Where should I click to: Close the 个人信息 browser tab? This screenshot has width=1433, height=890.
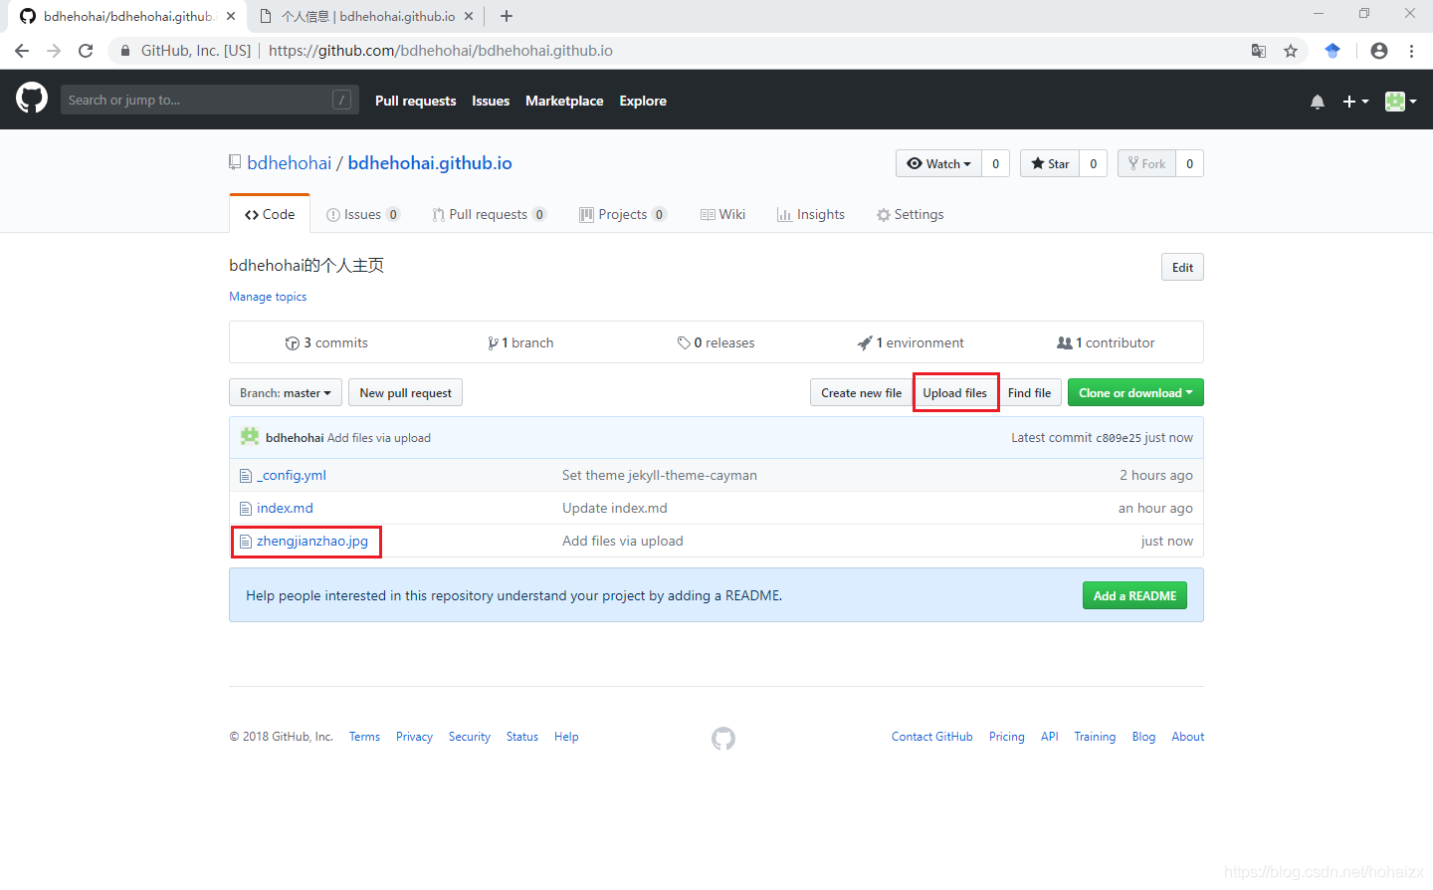[469, 16]
